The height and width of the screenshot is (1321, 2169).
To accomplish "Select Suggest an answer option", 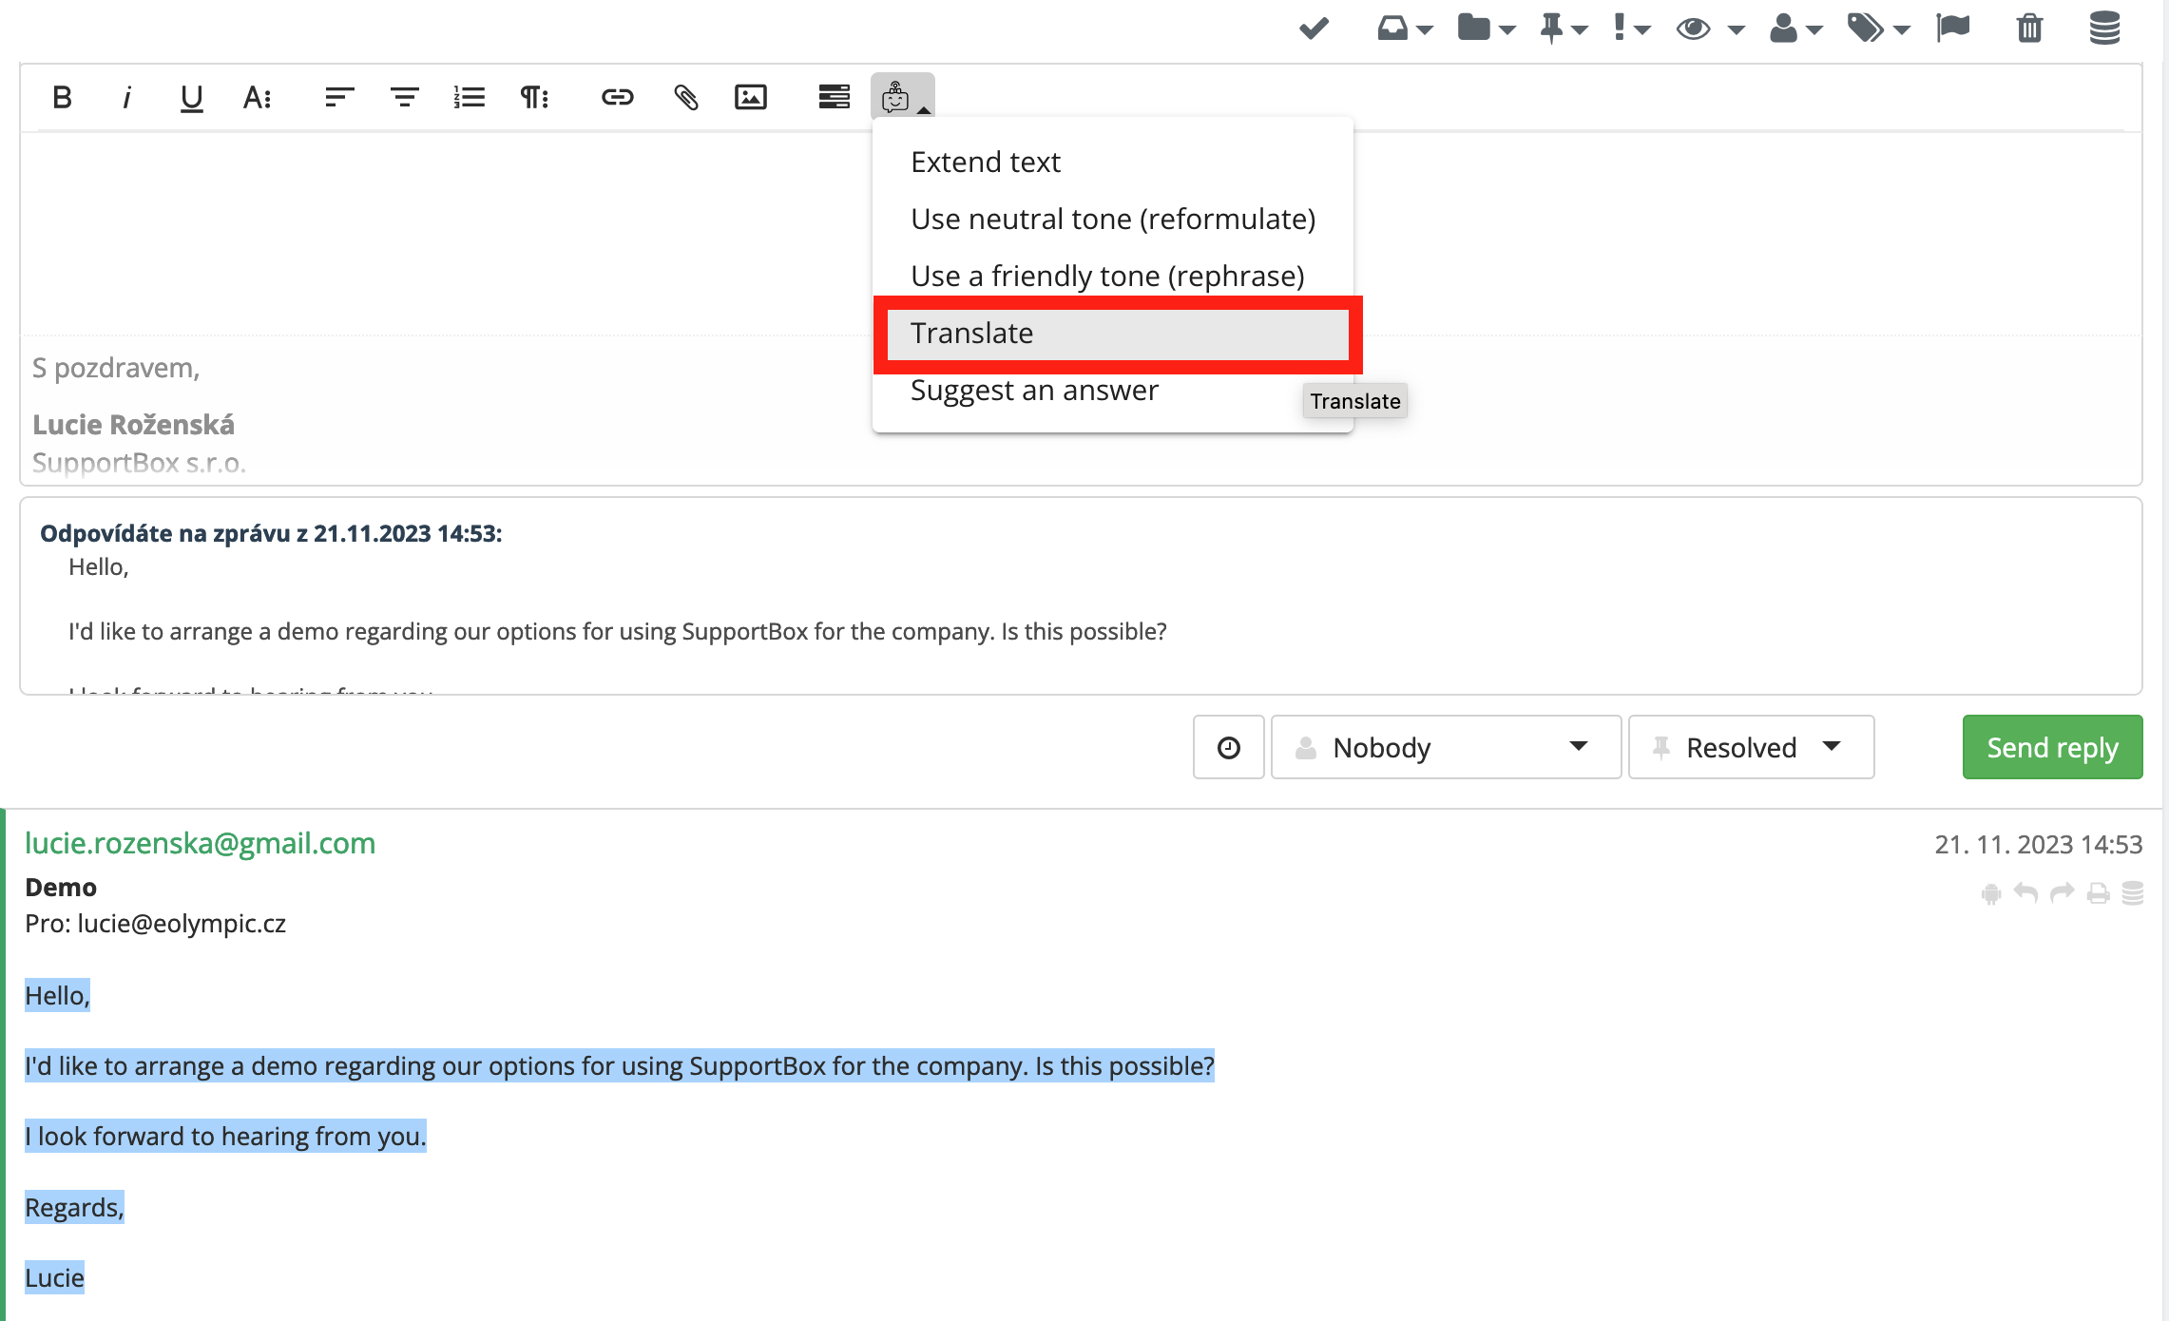I will (1034, 391).
